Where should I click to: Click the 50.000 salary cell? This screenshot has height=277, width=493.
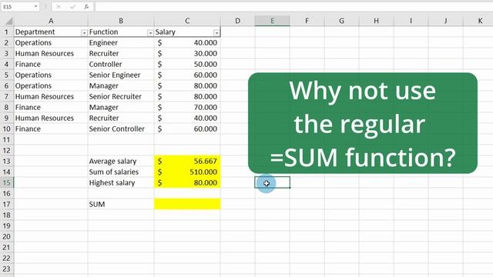(187, 65)
